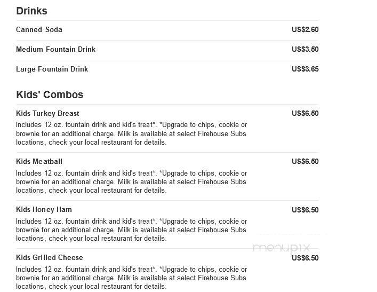
Task: Open the Kids Turkey Breast item
Action: (47, 113)
